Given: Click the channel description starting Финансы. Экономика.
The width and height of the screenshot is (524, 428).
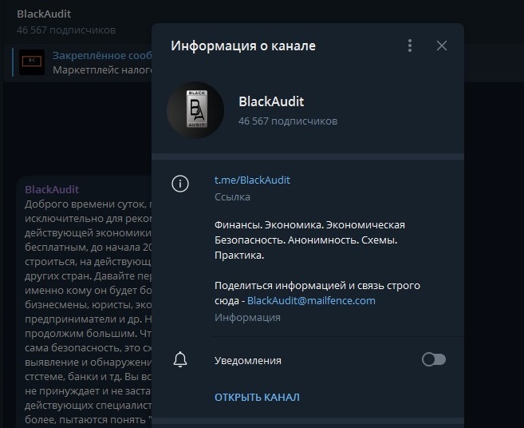Looking at the screenshot, I should pos(309,240).
